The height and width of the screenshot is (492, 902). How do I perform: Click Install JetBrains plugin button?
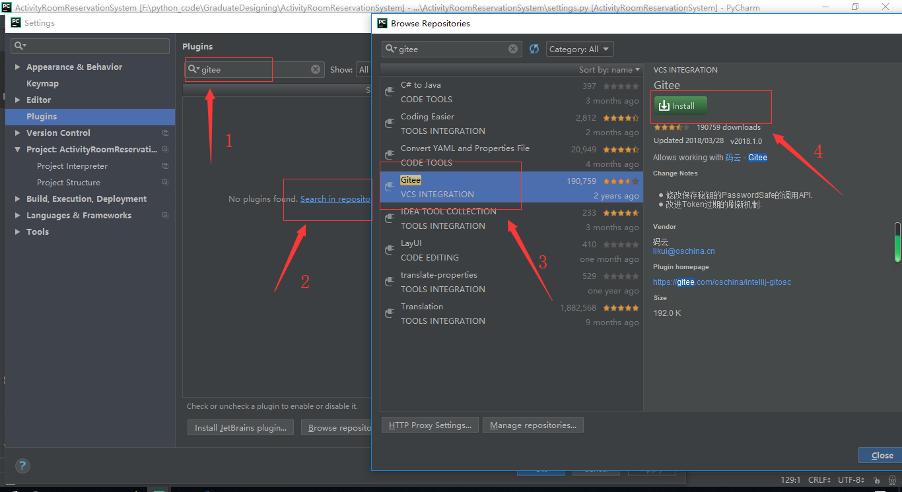tap(240, 427)
